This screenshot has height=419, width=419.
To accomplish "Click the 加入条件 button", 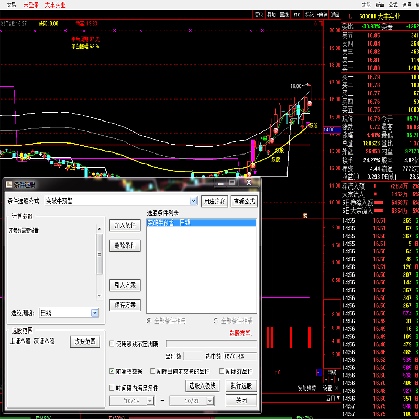I will click(125, 225).
